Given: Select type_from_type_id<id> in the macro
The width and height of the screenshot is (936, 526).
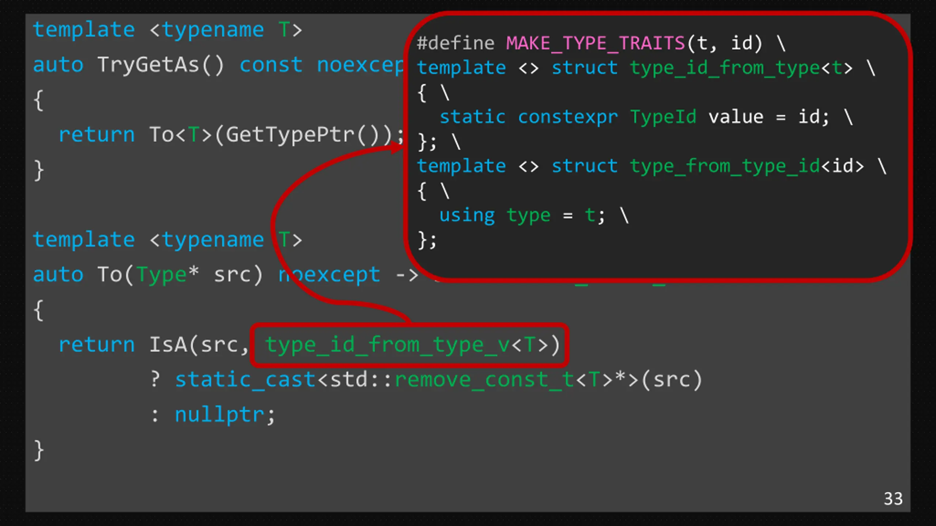Looking at the screenshot, I should click(x=747, y=167).
